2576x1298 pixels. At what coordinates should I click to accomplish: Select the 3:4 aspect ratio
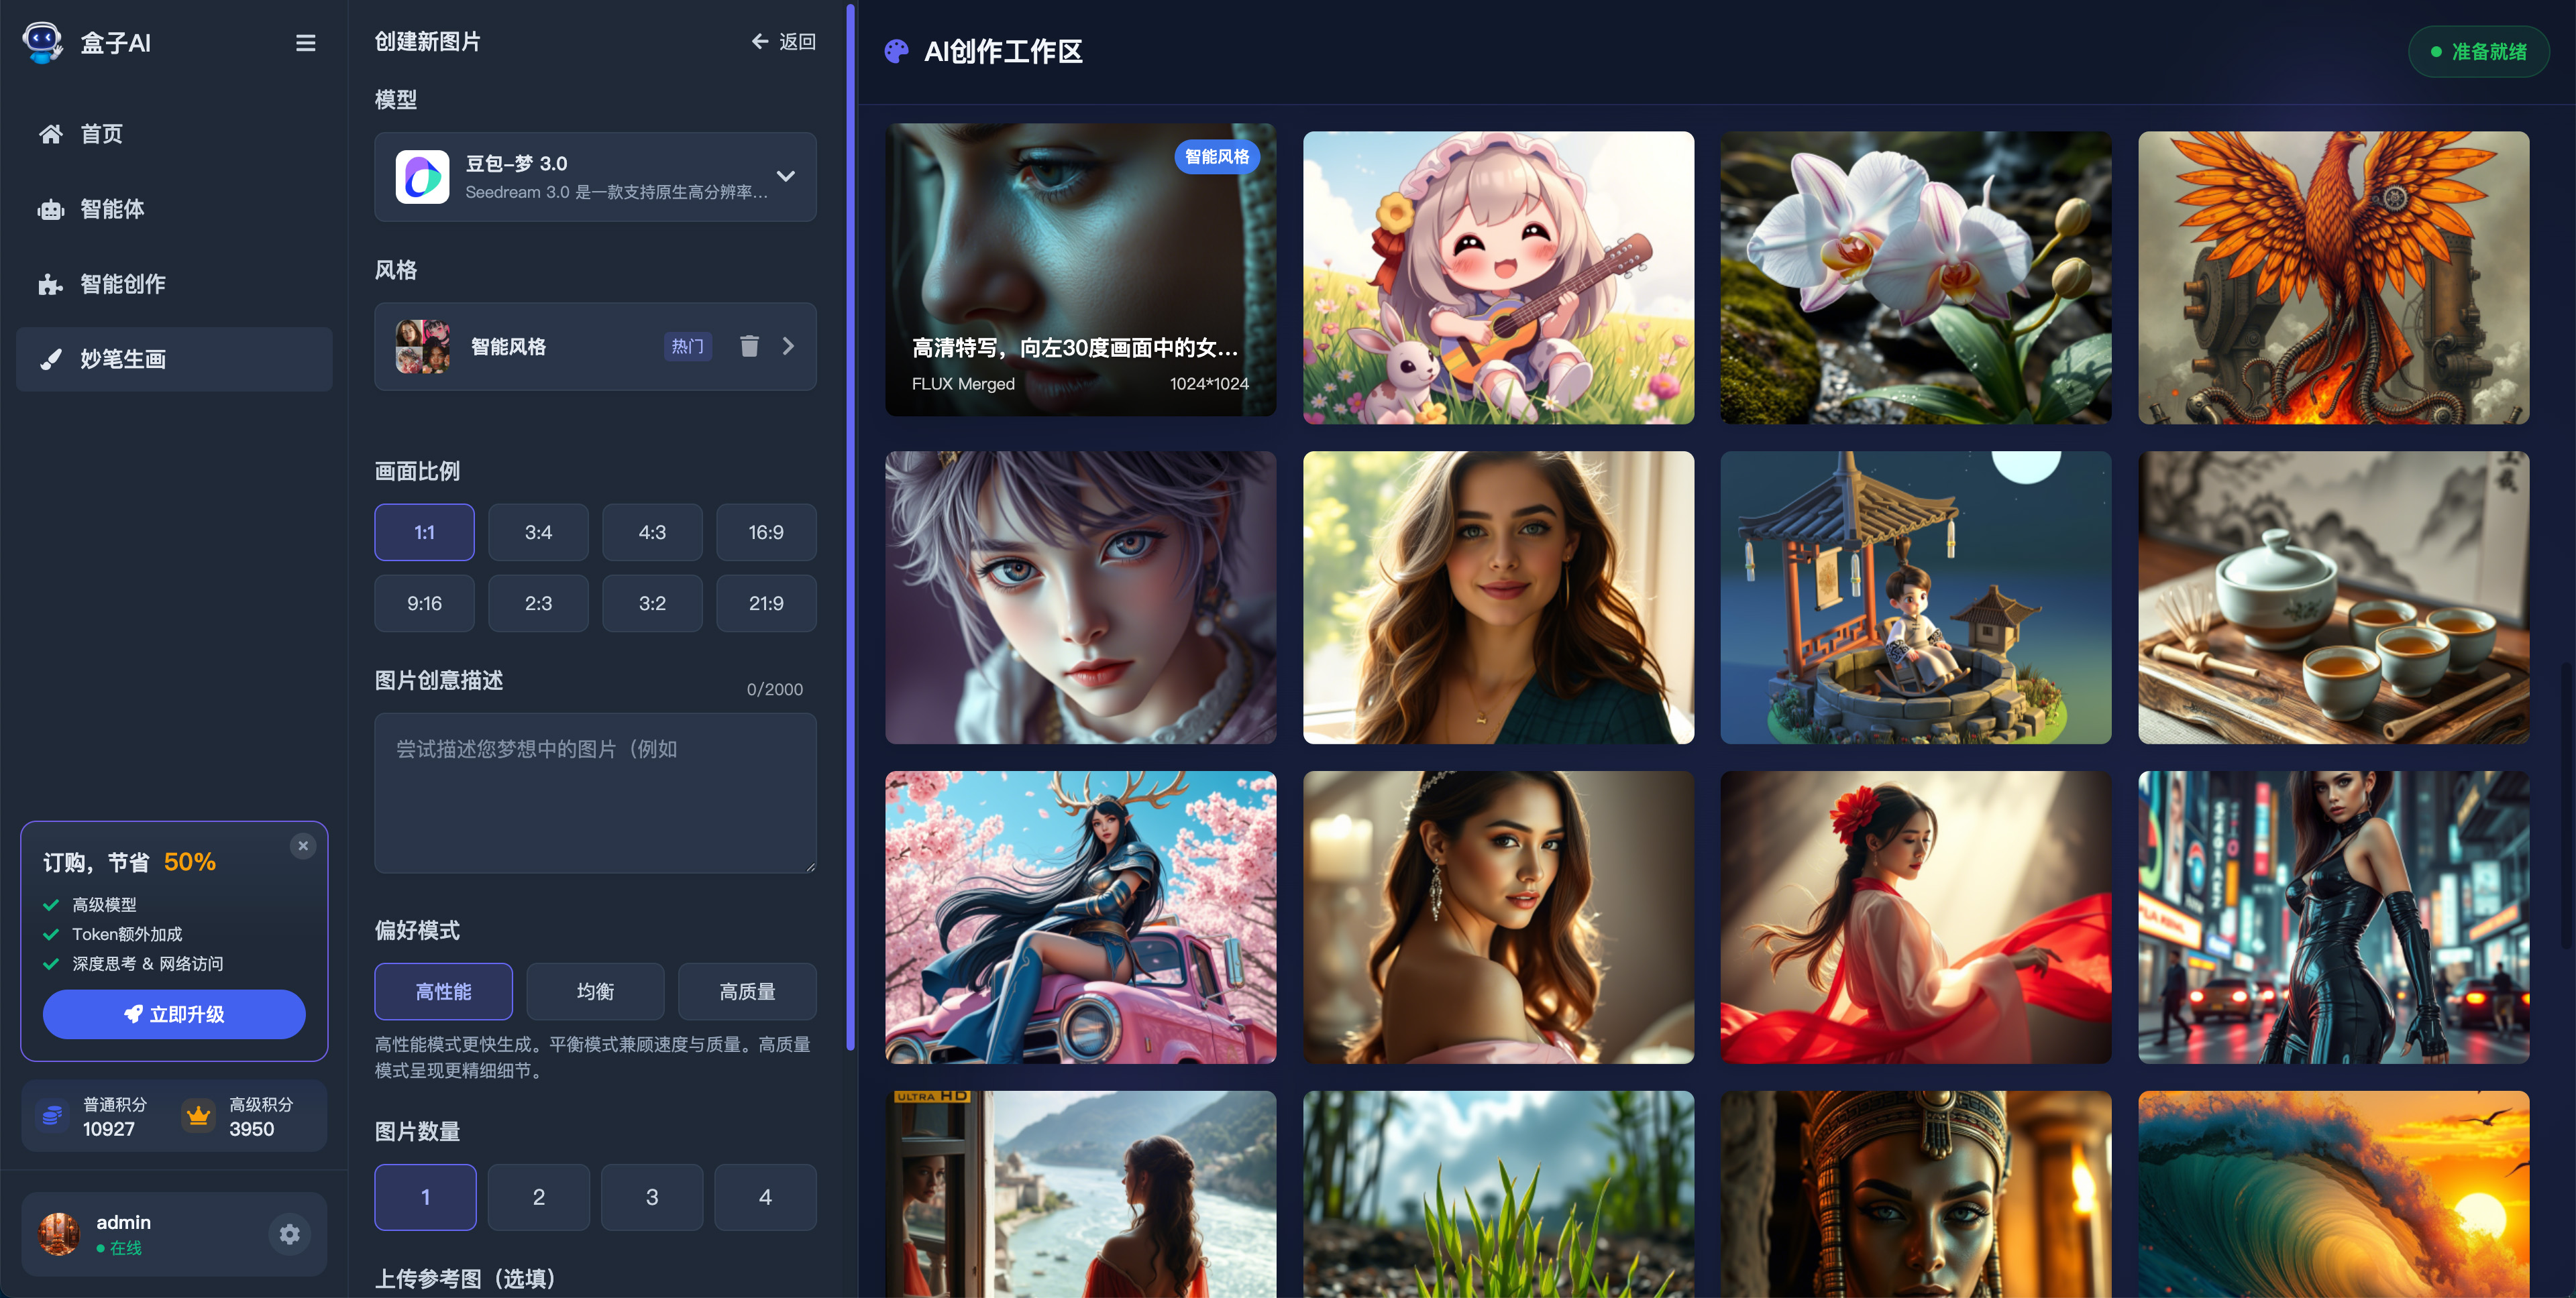pyautogui.click(x=538, y=532)
